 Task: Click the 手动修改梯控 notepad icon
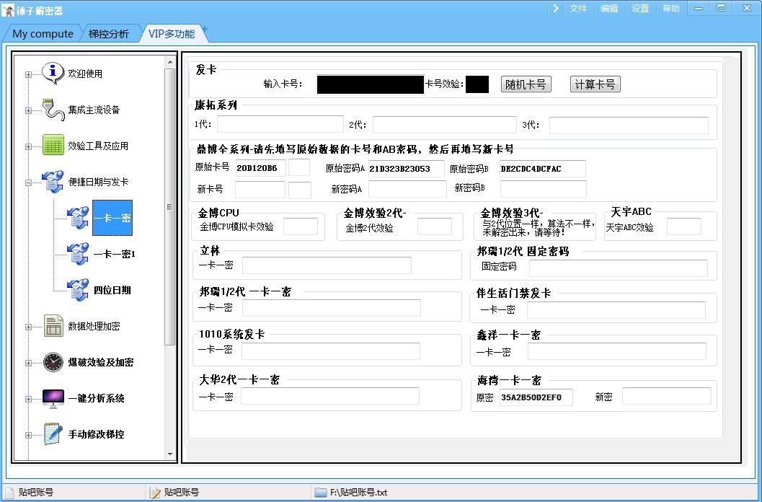53,434
